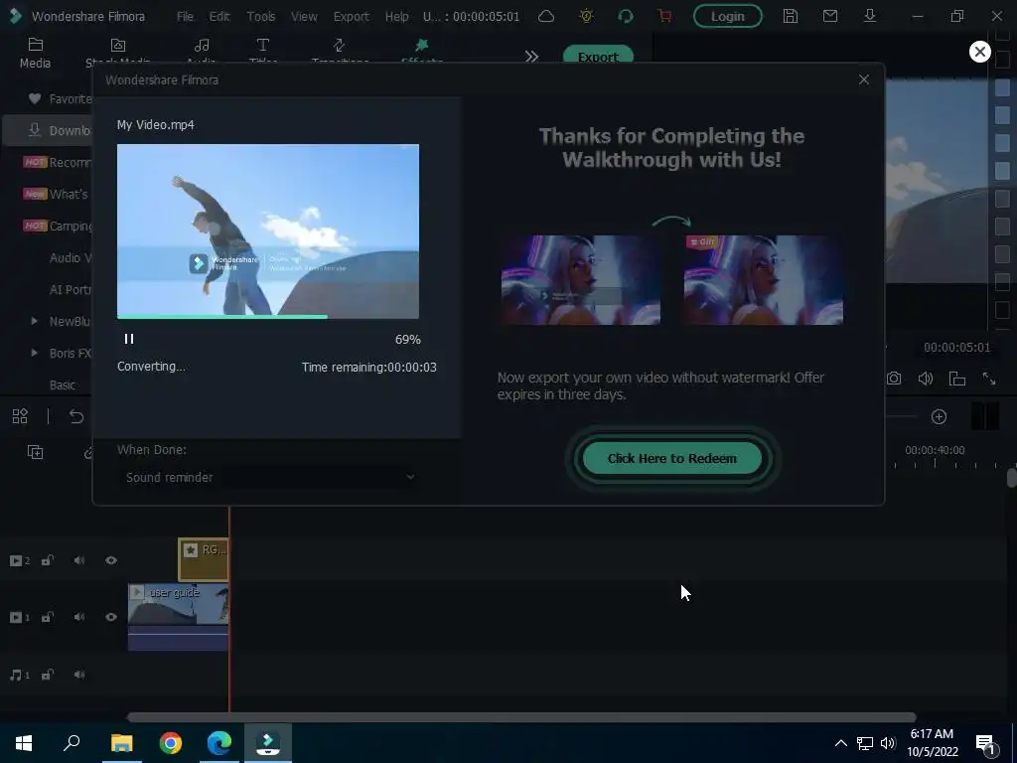Open the When Done Sound reminder dropdown
Viewport: 1017px width, 763px height.
click(268, 478)
